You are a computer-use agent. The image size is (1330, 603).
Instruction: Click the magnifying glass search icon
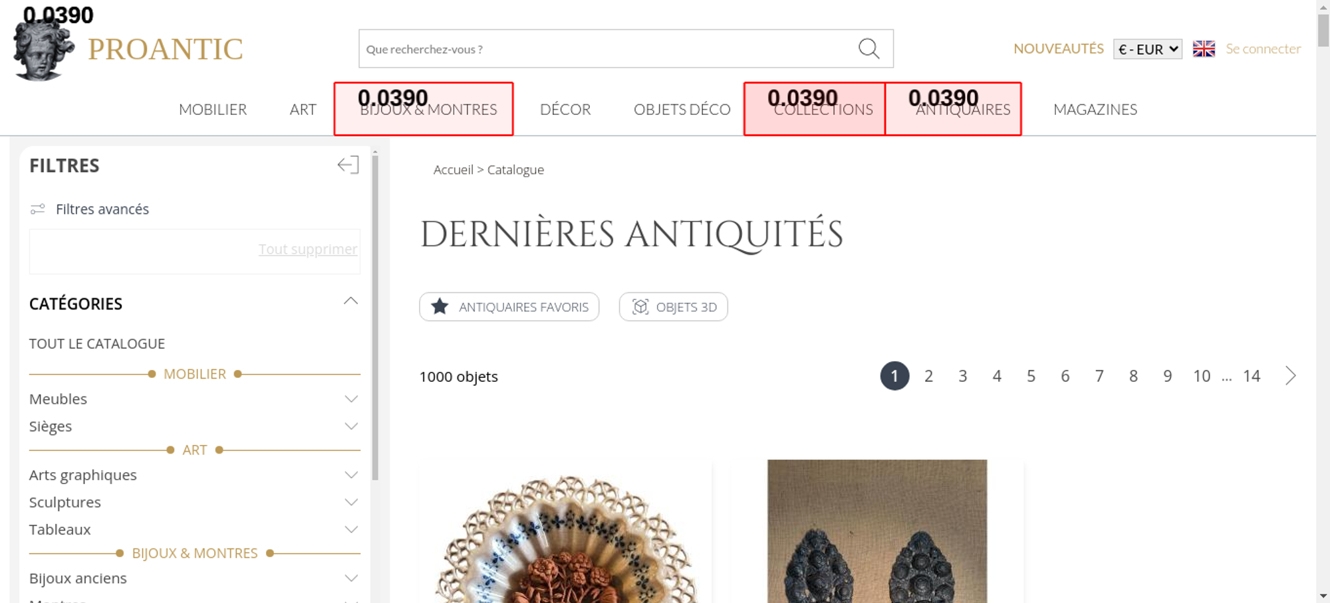pos(868,48)
